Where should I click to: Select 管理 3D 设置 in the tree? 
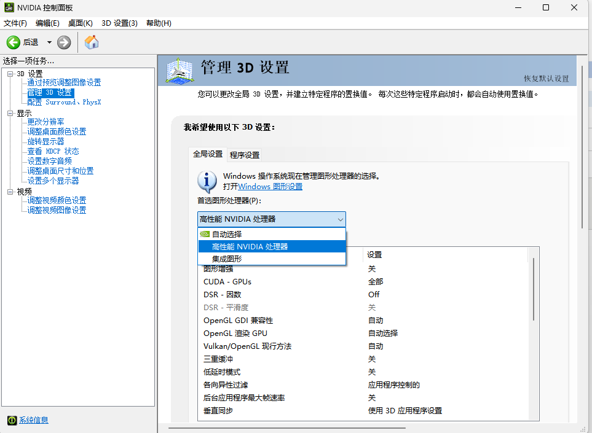click(x=50, y=92)
